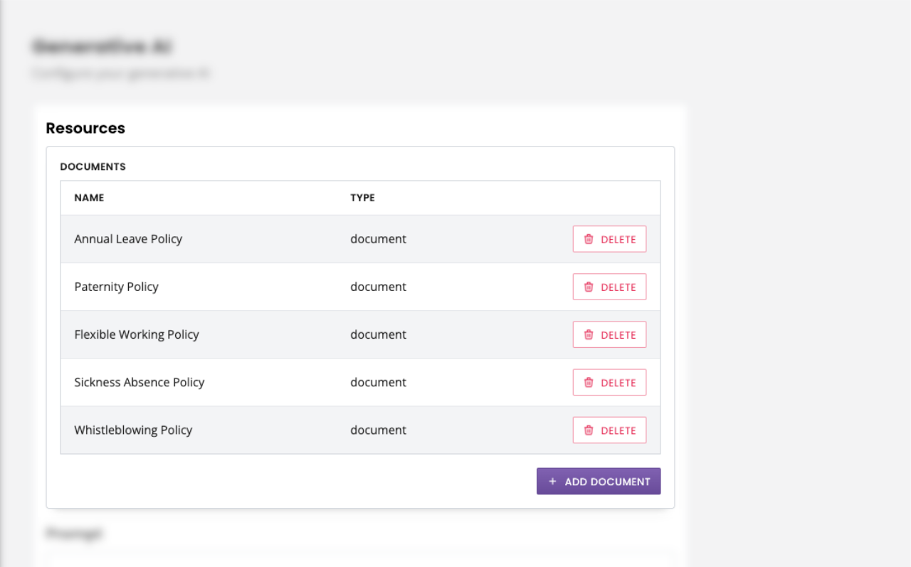Click the TYPE column header
911x567 pixels.
pos(362,197)
